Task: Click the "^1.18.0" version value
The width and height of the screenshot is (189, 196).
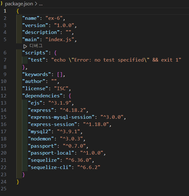Action: (96, 124)
